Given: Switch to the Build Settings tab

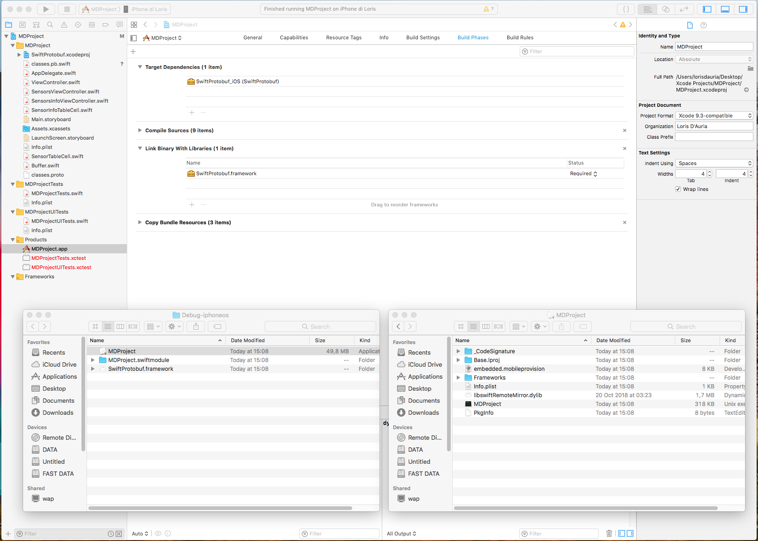Looking at the screenshot, I should point(422,37).
